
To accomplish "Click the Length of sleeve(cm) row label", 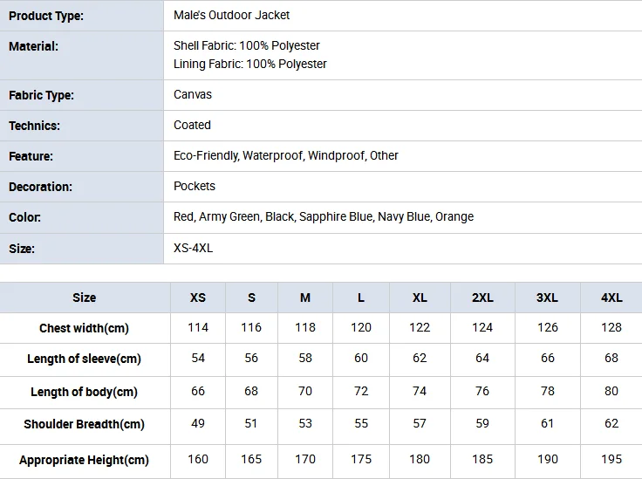I will [x=84, y=359].
